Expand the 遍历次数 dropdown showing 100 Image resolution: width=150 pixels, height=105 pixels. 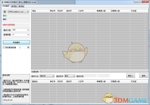tap(21, 30)
